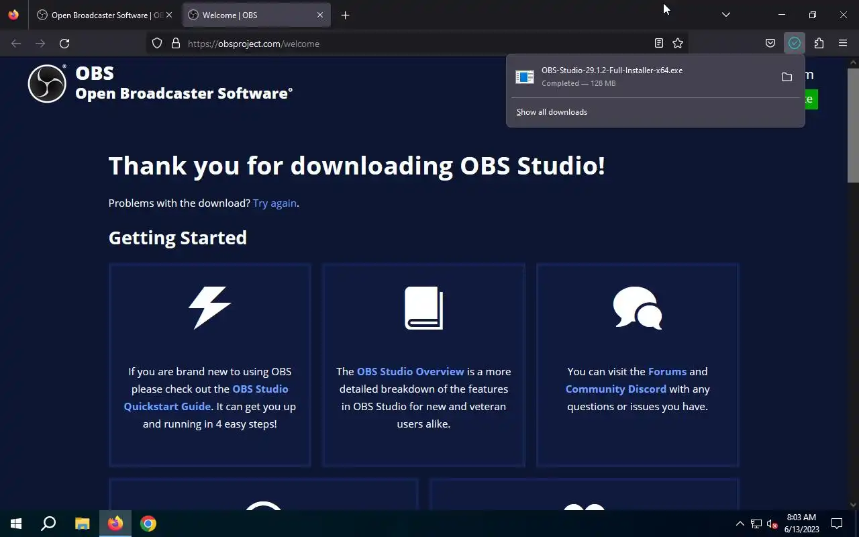This screenshot has width=859, height=537.
Task: Click the Getting Started heading
Action: (x=178, y=238)
